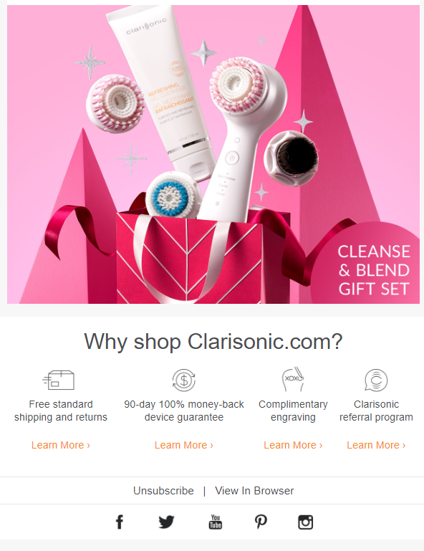Learn More about free shipping and returns
424x551 pixels.
tap(61, 445)
